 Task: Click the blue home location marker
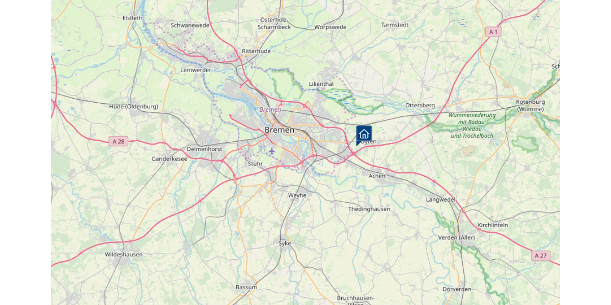[x=364, y=135]
